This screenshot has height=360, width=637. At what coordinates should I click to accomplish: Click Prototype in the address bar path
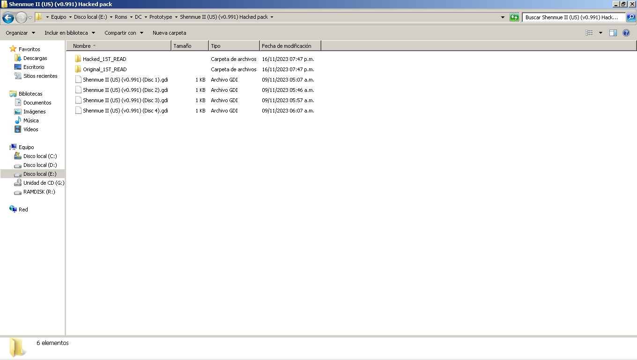(161, 17)
